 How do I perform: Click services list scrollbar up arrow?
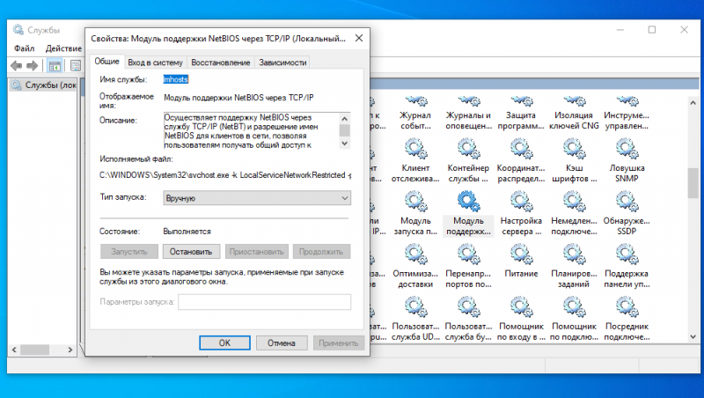[x=693, y=103]
